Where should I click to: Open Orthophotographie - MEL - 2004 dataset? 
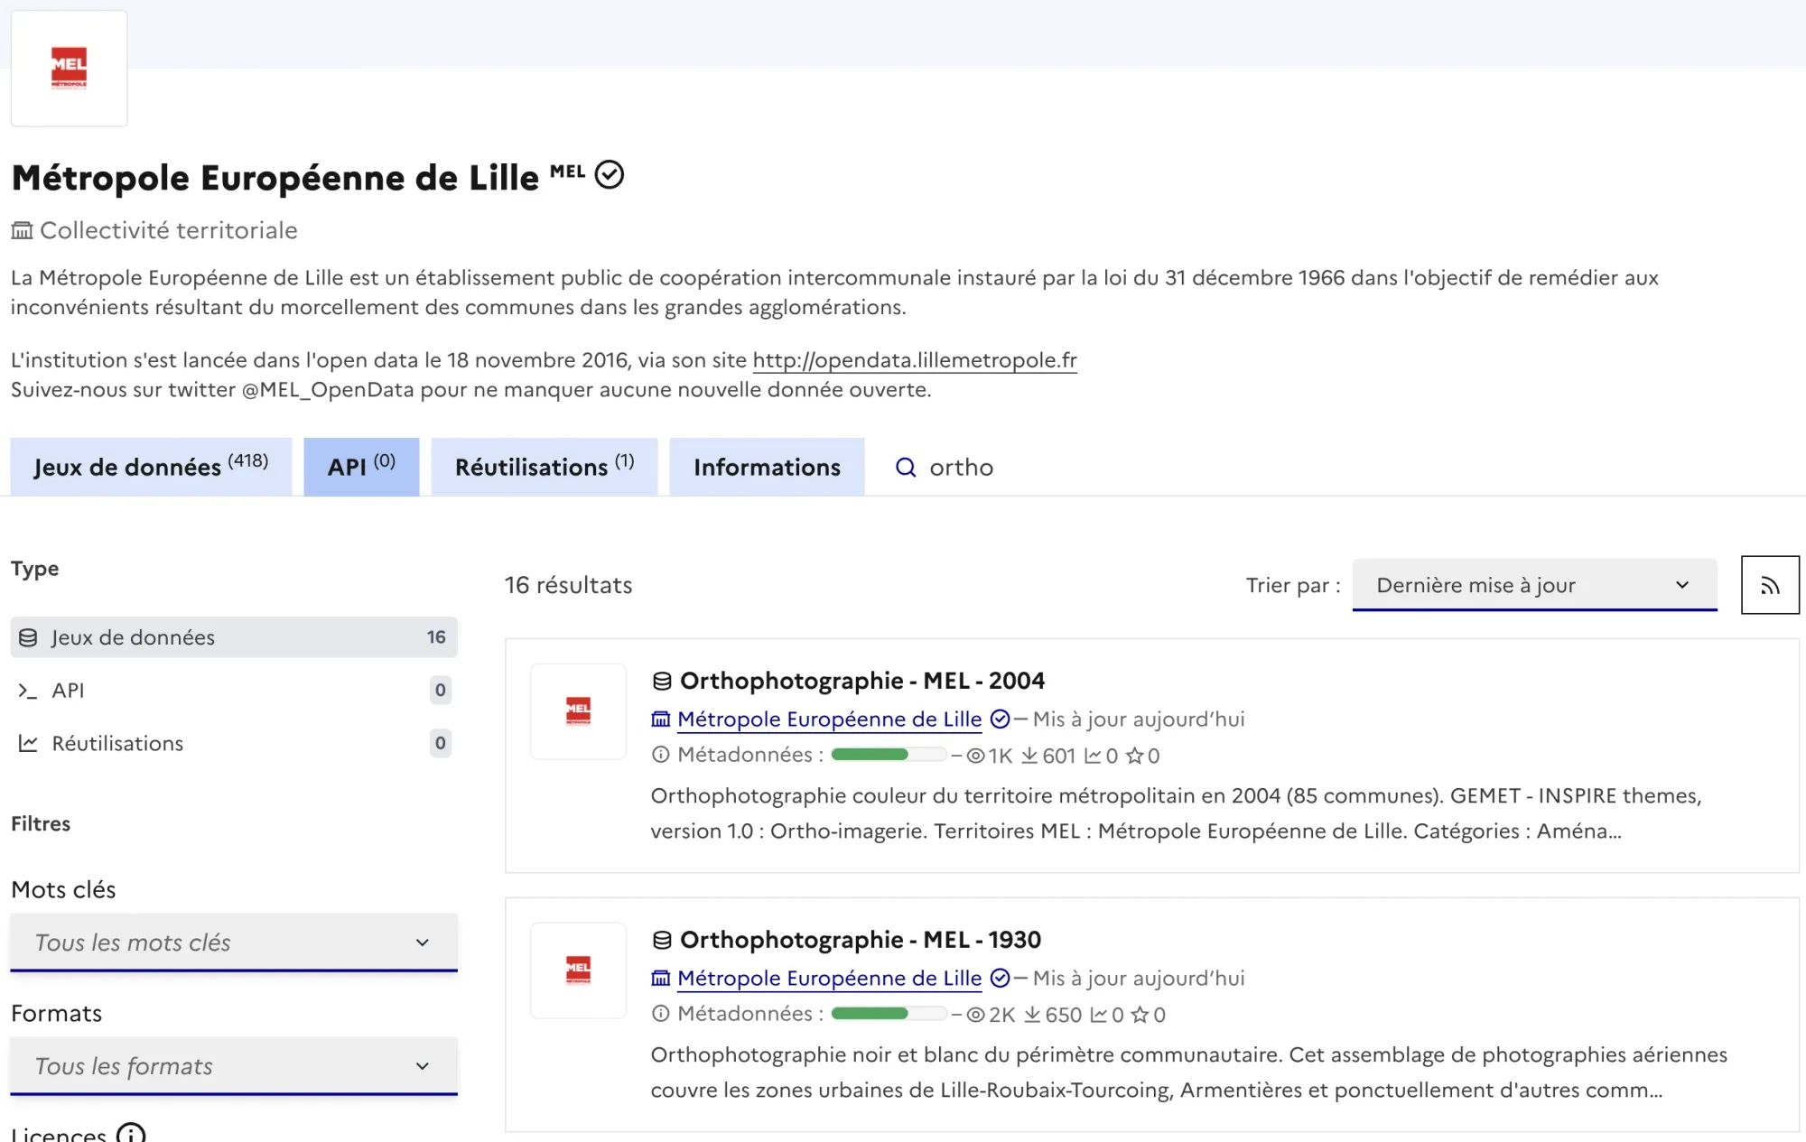pos(862,681)
